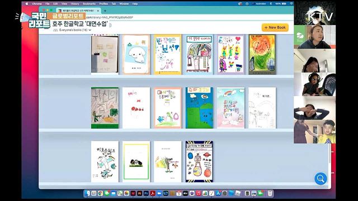Open the airplane sketch book cover

pyautogui.click(x=105, y=161)
